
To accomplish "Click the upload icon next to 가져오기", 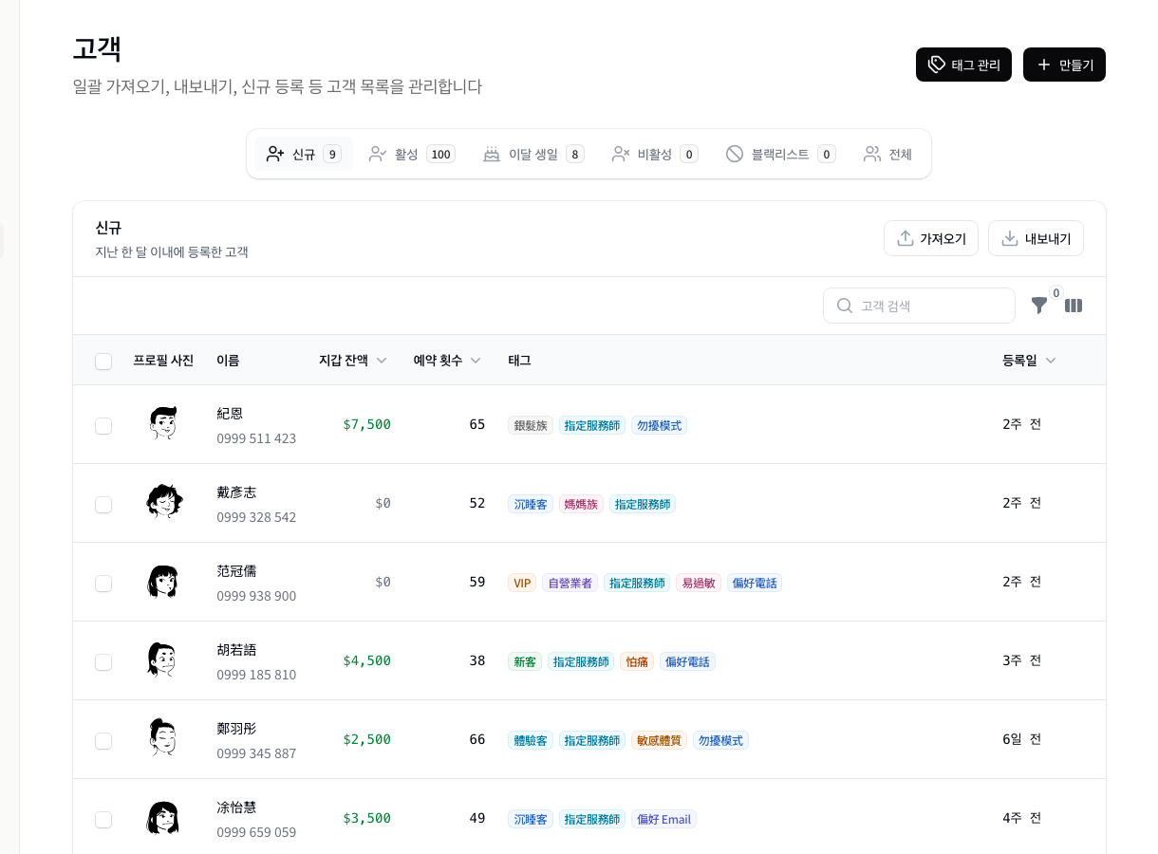I will pyautogui.click(x=906, y=238).
